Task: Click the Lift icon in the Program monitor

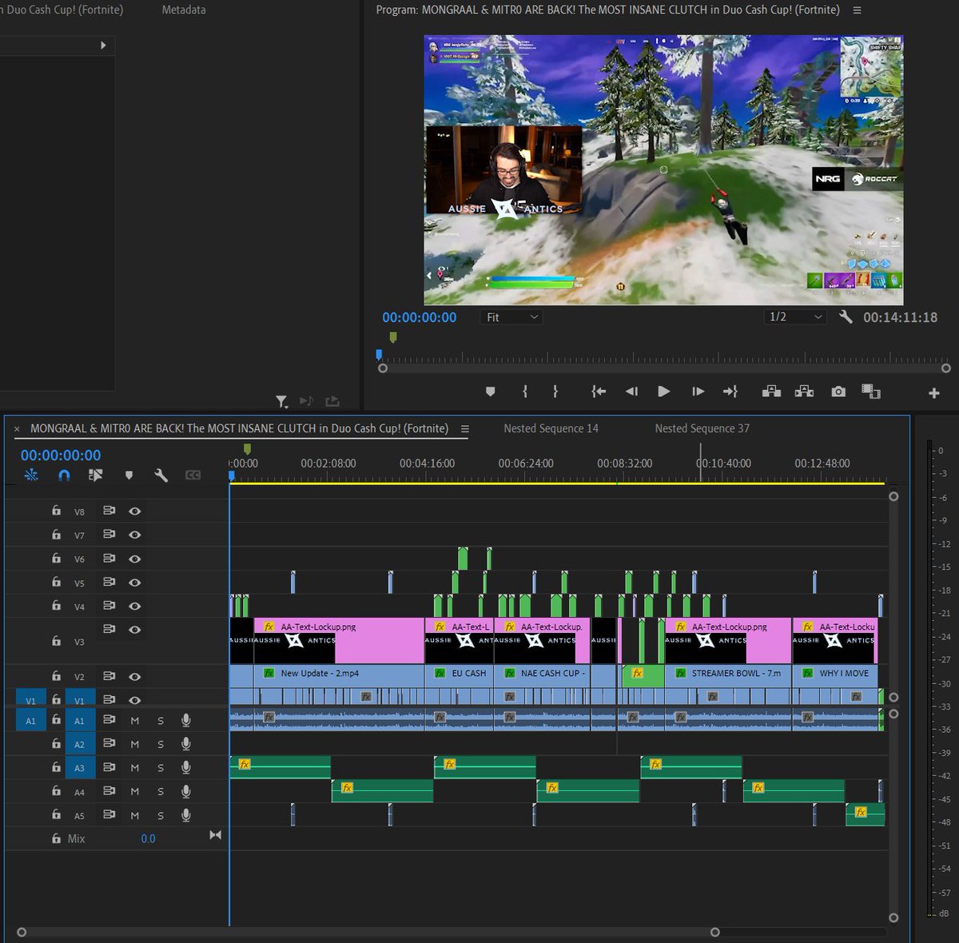Action: point(771,392)
